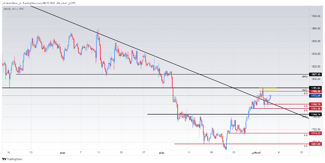Click the date label 11 on the time axis
Screen dimensions: 325x163
click(x=188, y=153)
